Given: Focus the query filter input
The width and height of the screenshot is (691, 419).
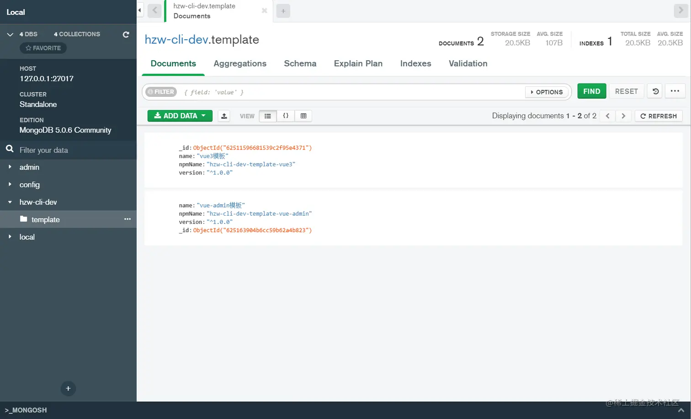Looking at the screenshot, I should (352, 92).
